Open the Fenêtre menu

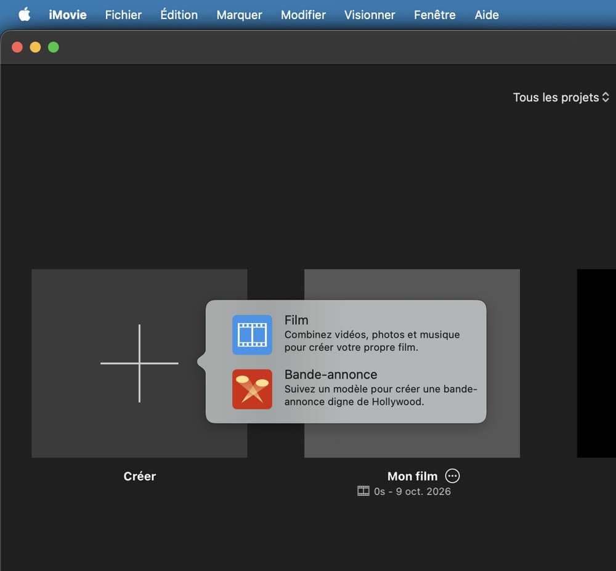(x=435, y=15)
